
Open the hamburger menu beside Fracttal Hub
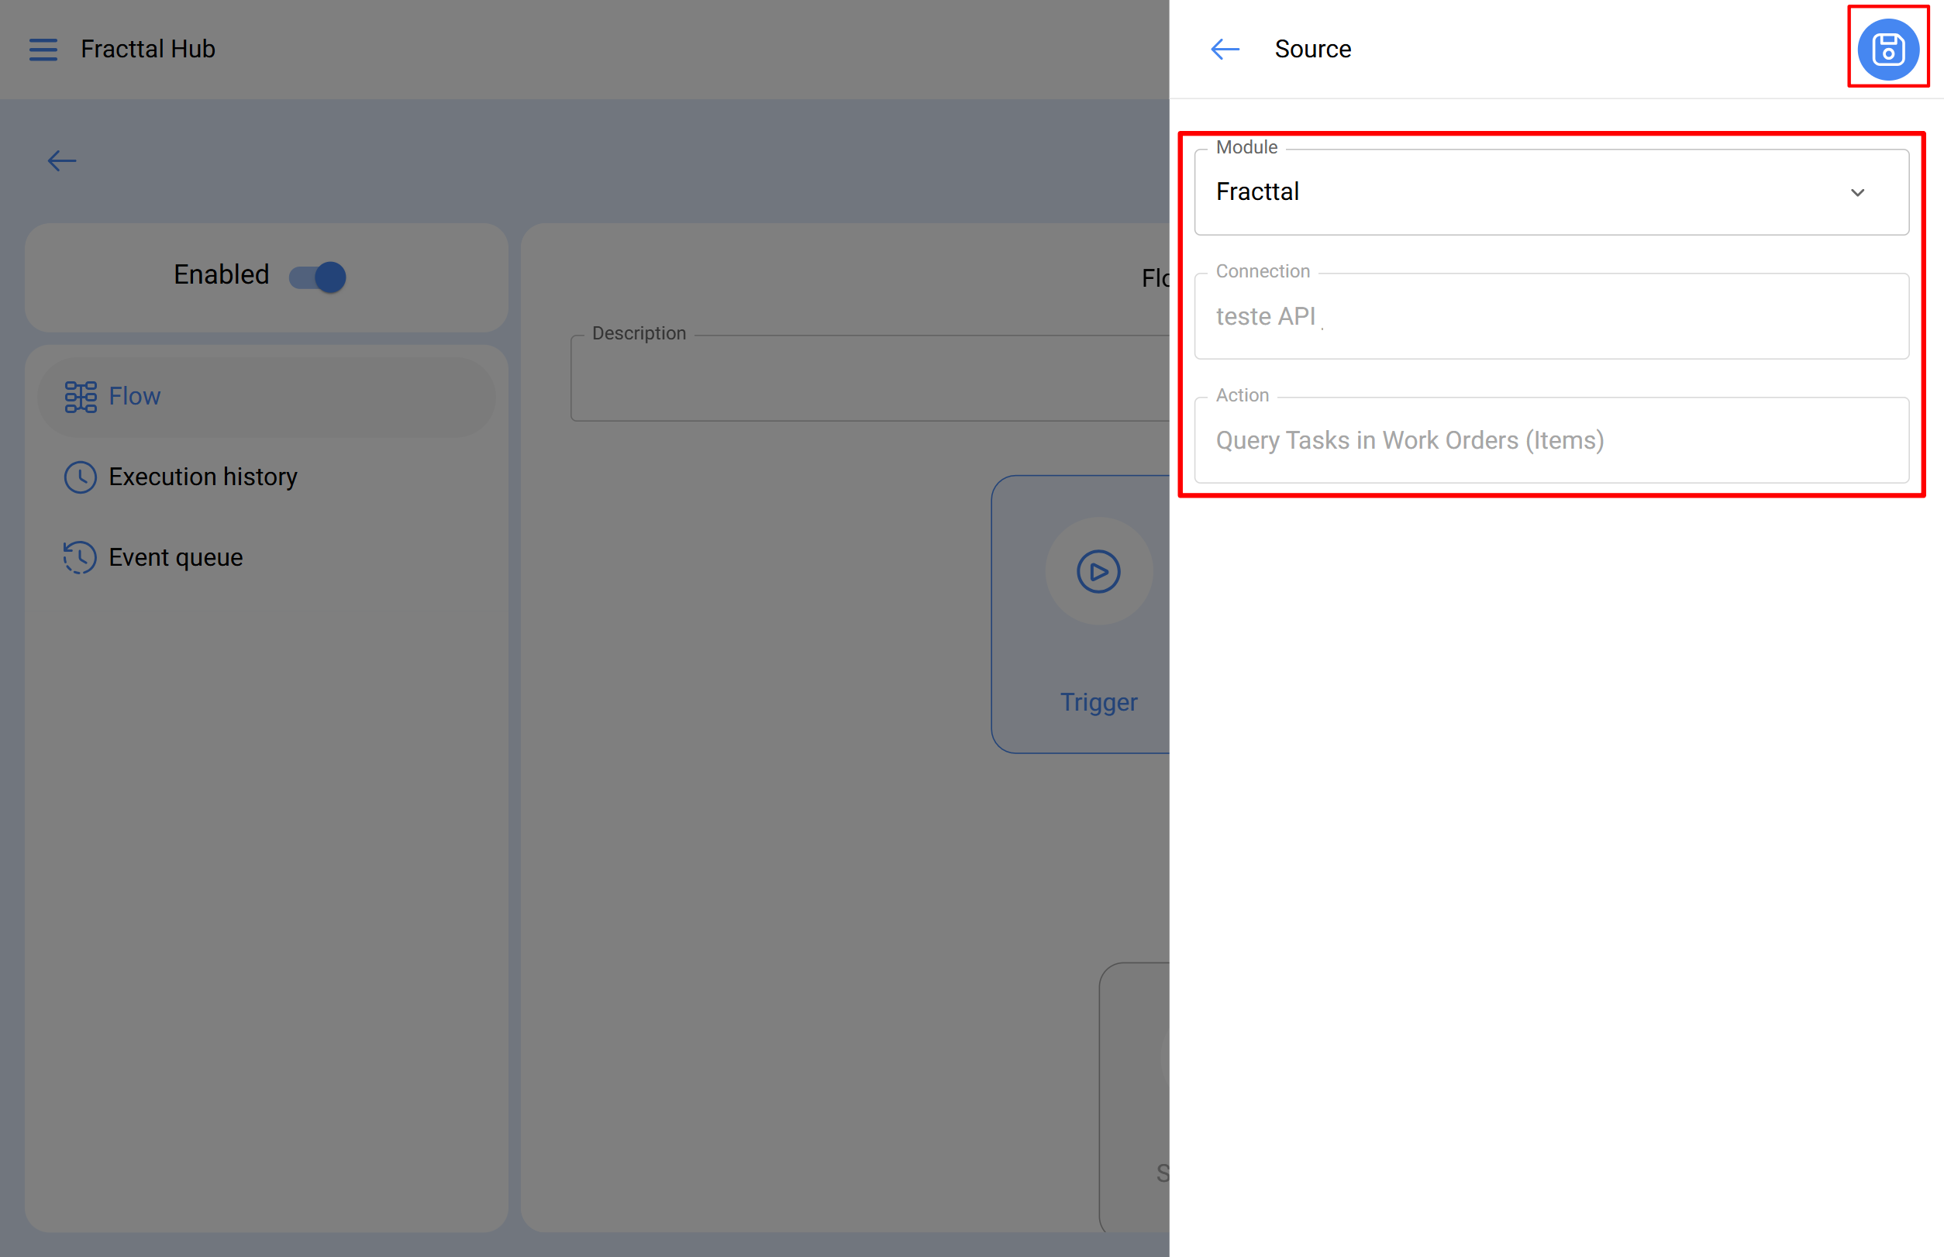[x=43, y=49]
